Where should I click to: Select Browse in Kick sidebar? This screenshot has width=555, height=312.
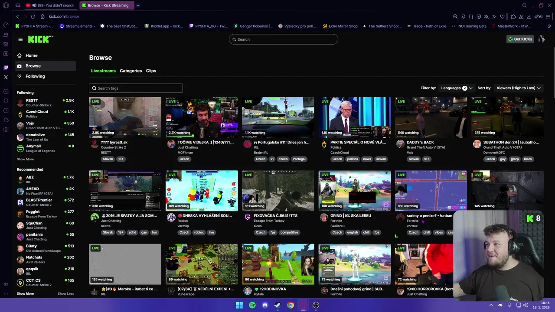point(45,66)
